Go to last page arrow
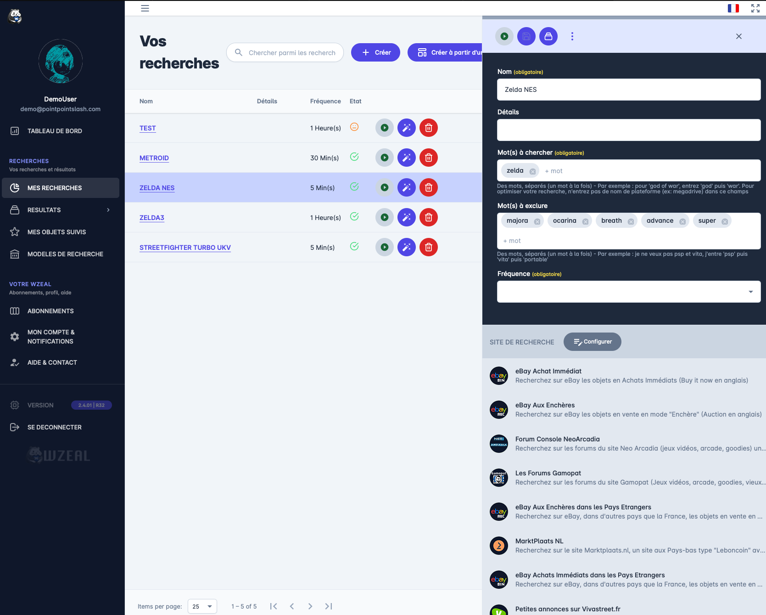The width and height of the screenshot is (766, 615). (x=329, y=606)
